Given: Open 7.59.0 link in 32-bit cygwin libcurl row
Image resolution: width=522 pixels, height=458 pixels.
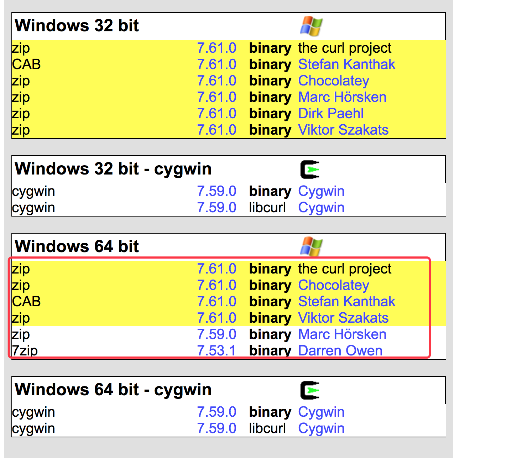Looking at the screenshot, I should pos(217,208).
